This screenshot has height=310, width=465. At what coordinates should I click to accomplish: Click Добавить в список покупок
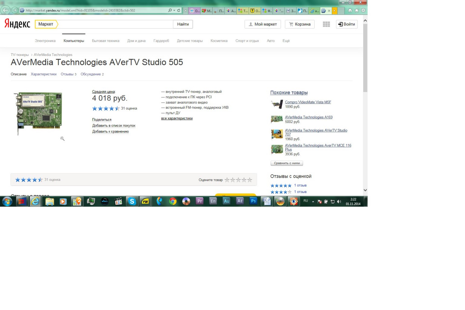coord(114,126)
